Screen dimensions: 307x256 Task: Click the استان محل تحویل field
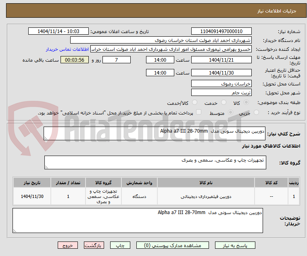tap(221, 84)
